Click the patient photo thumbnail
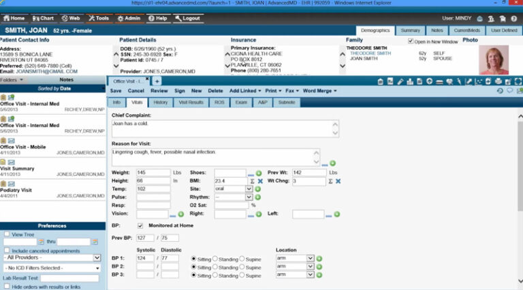 pos(494,60)
